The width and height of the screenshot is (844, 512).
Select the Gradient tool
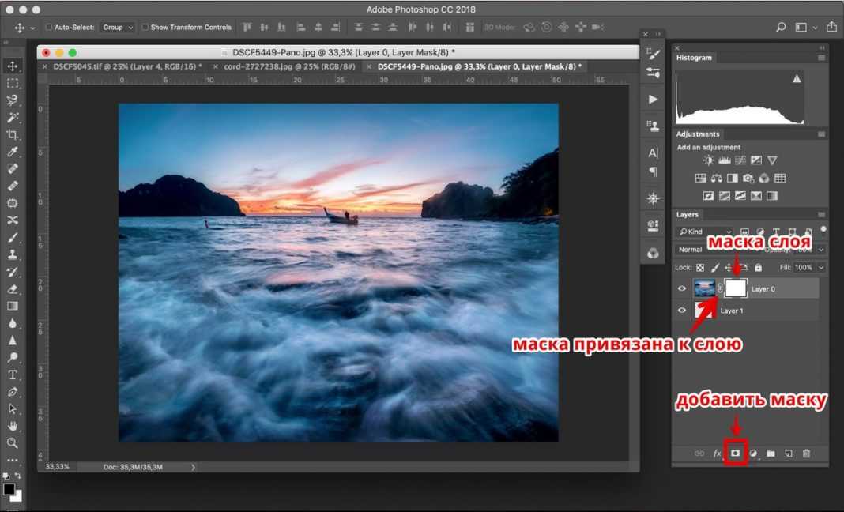click(x=13, y=307)
